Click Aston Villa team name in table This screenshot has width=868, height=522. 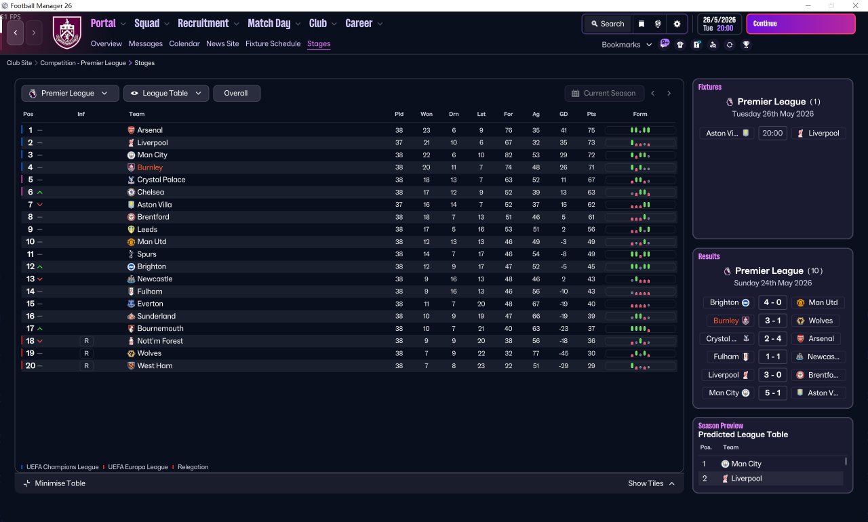pyautogui.click(x=155, y=205)
